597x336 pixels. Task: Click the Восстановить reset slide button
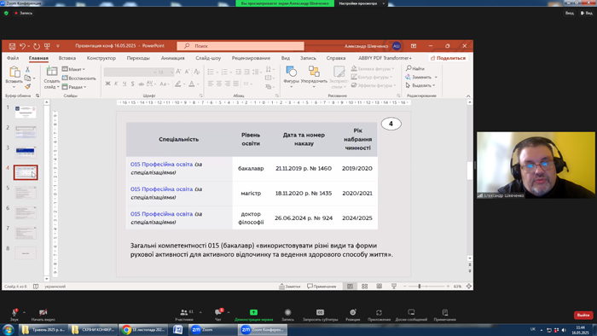click(79, 78)
